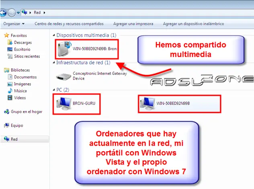The image size is (254, 189).
Task: Click the Sitios recientes icon
Action: click(x=10, y=56)
